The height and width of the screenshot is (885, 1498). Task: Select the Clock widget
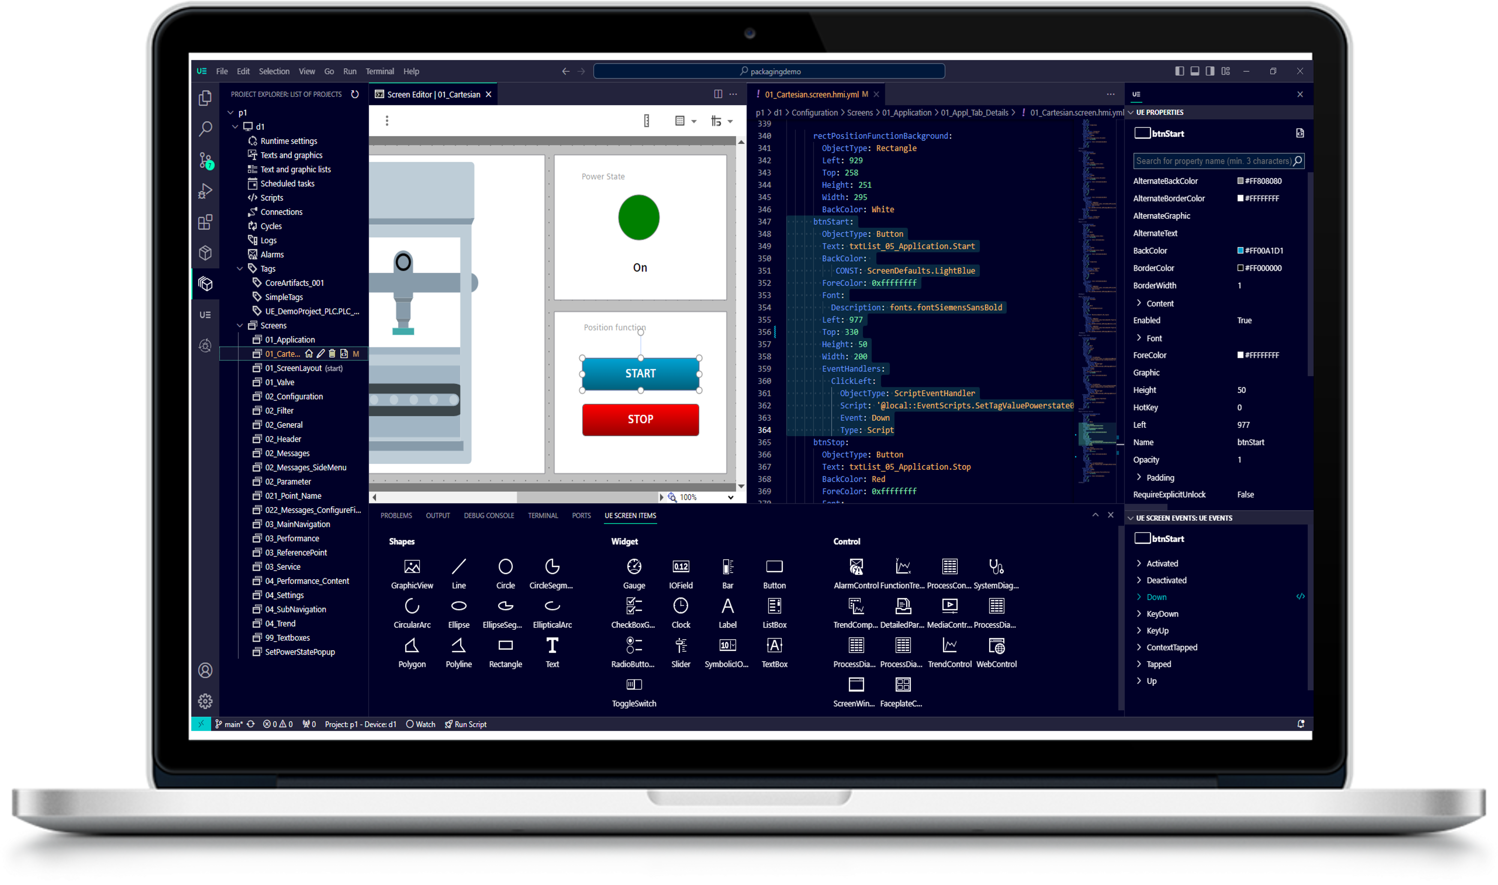[681, 614]
